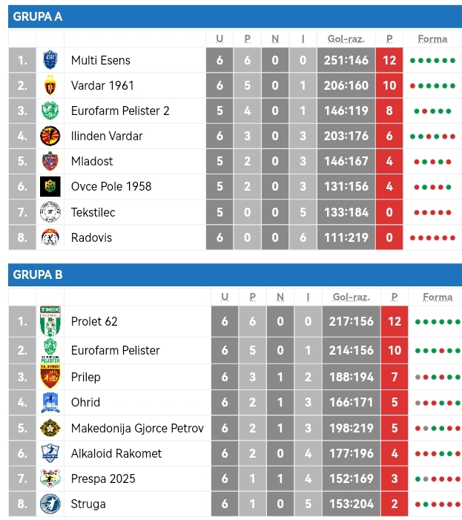Open the Alkaloid Rakomet team page
This screenshot has height=520, width=462.
click(116, 453)
